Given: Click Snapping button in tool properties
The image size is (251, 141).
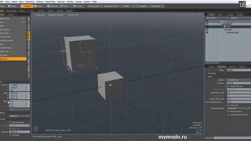Looking at the screenshot, I should (19, 116).
